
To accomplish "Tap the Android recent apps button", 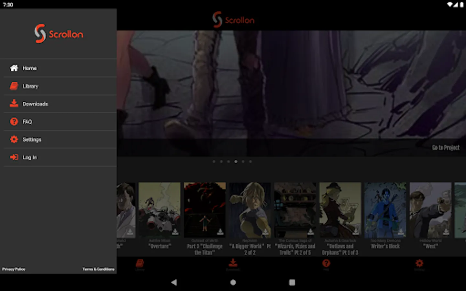I will coord(292,282).
